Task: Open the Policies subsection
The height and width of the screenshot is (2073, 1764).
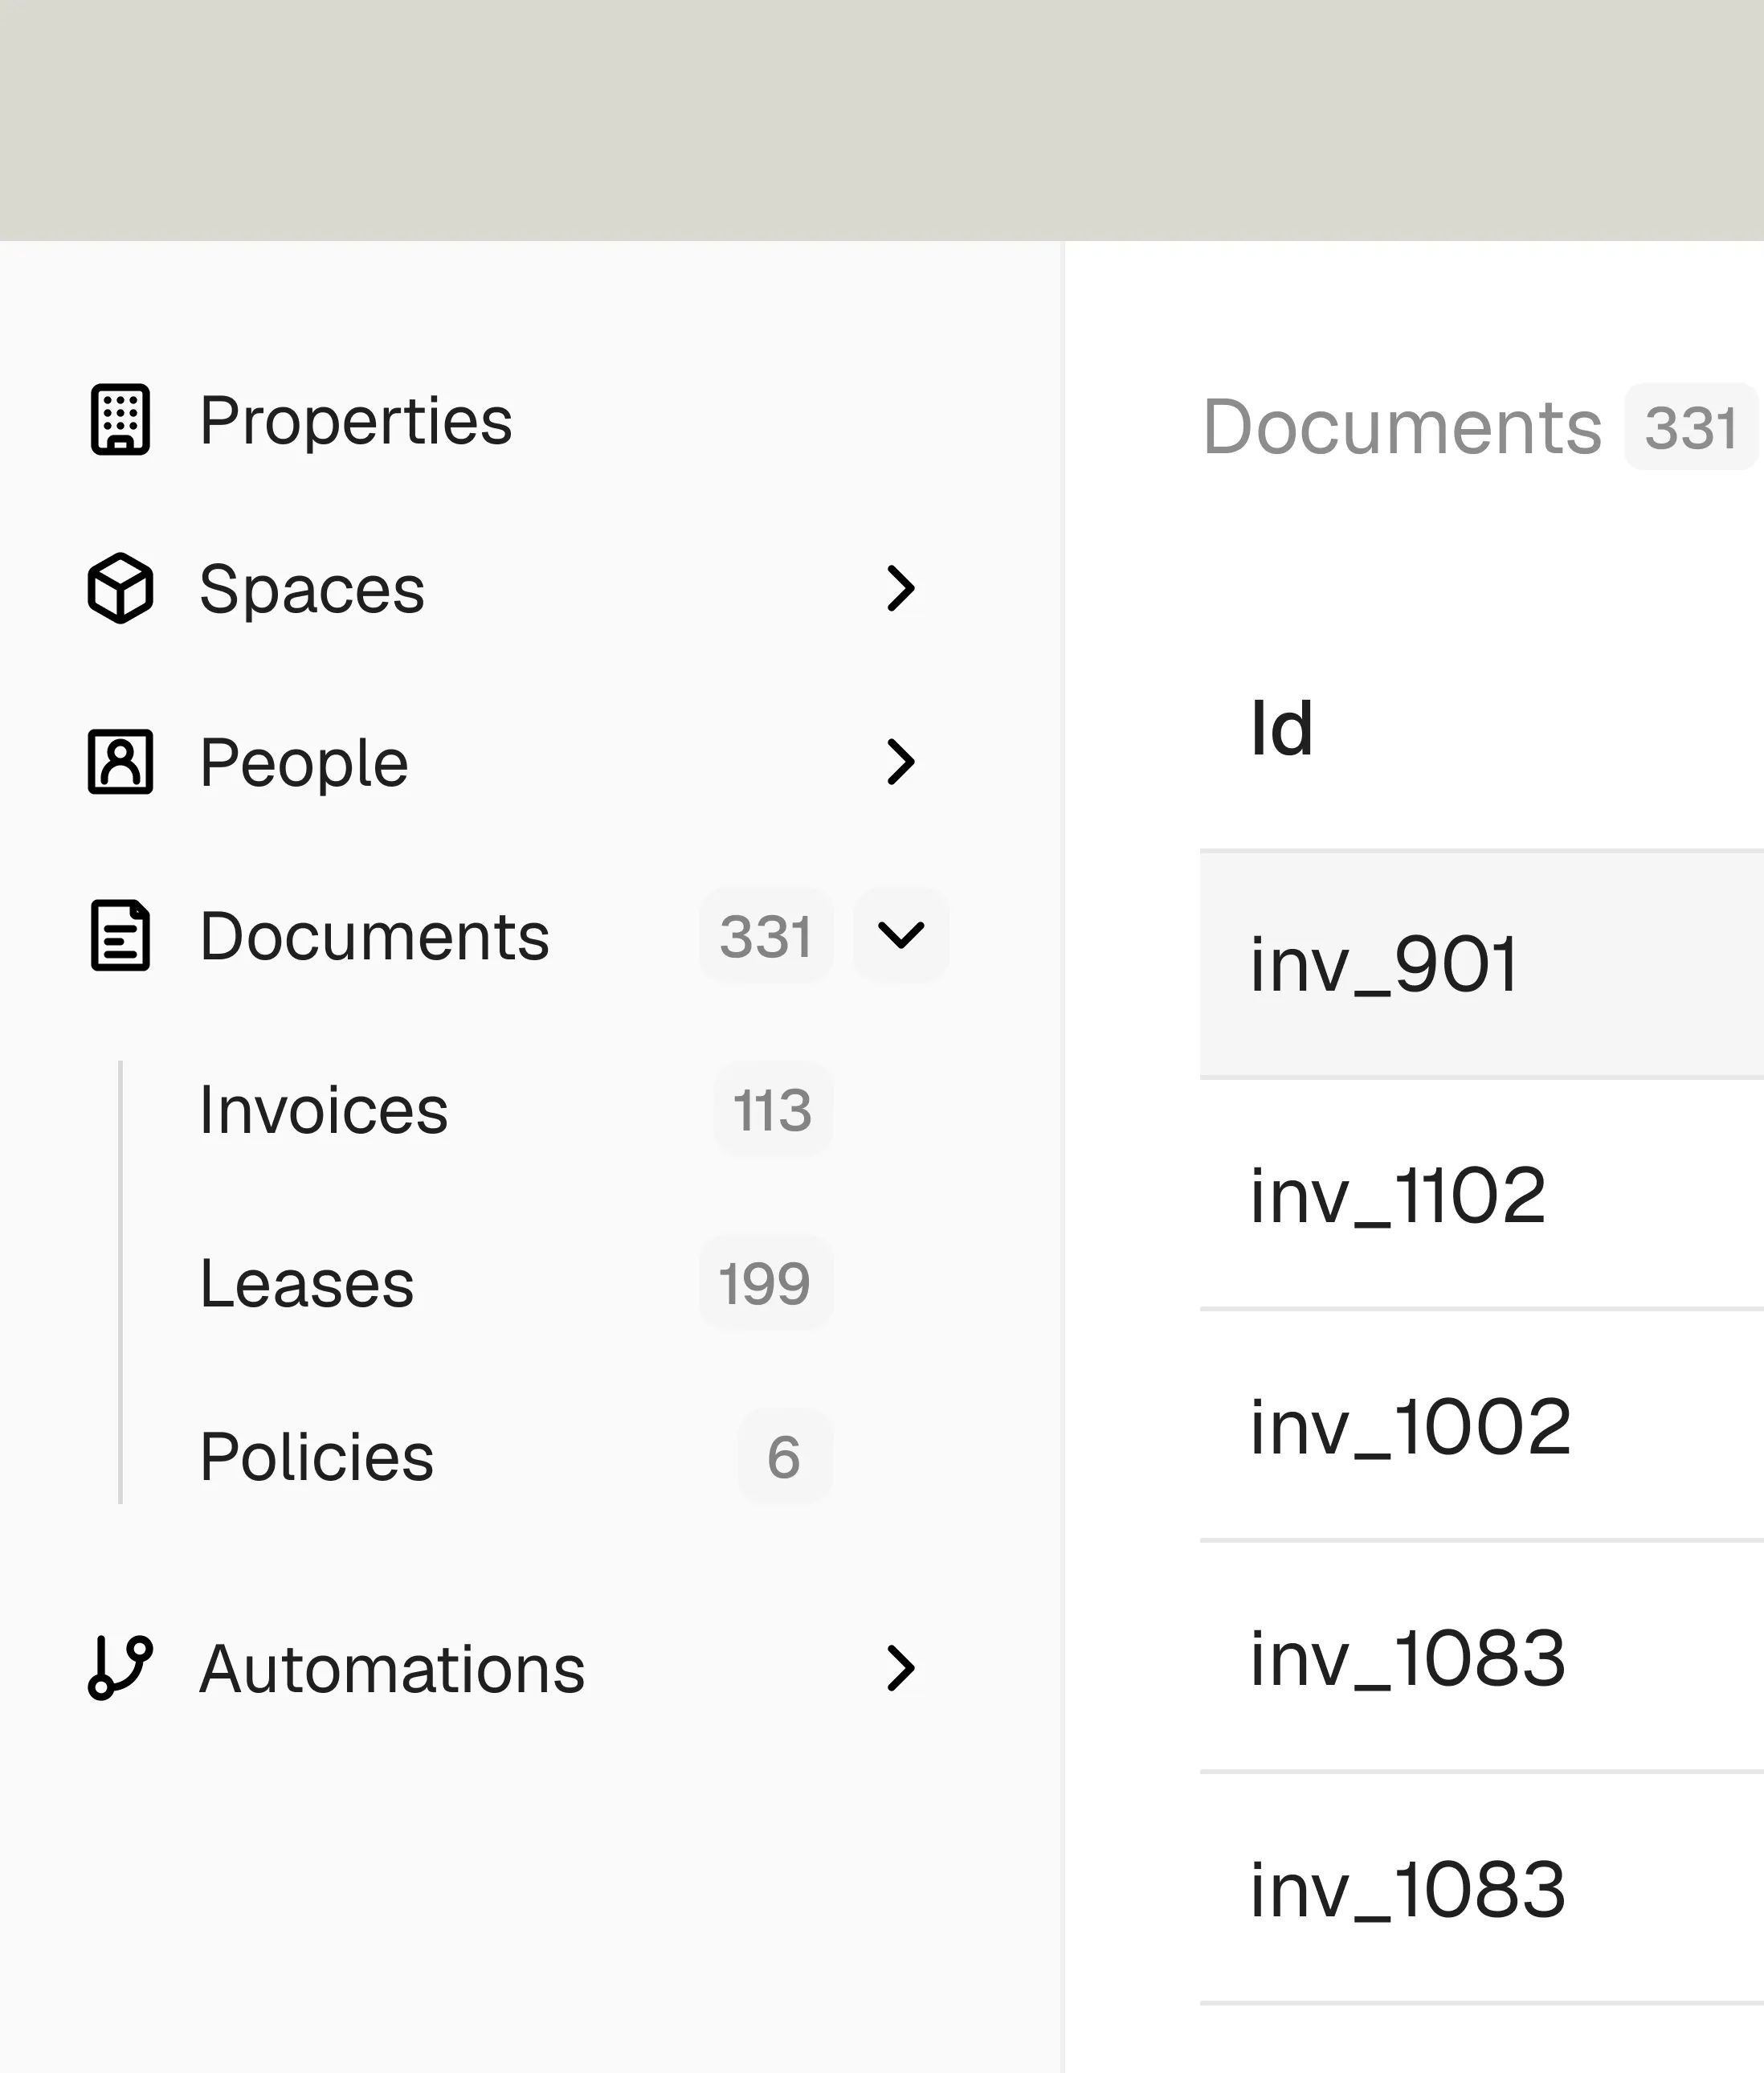Action: point(316,1457)
